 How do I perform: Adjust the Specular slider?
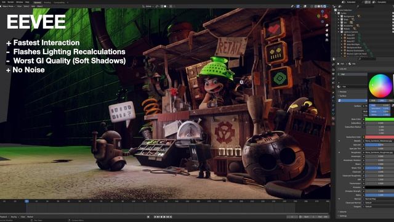pos(379,145)
